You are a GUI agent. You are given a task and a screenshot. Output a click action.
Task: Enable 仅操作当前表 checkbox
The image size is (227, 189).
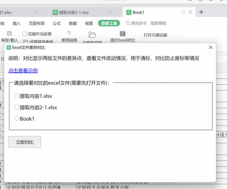click(25, 34)
